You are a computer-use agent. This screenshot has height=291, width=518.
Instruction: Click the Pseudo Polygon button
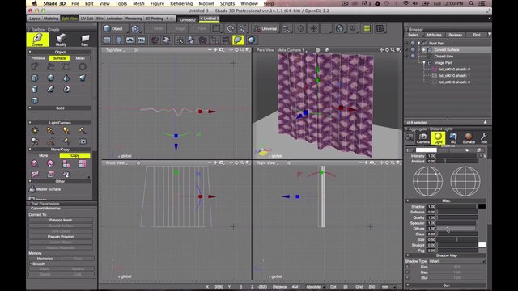pyautogui.click(x=61, y=237)
